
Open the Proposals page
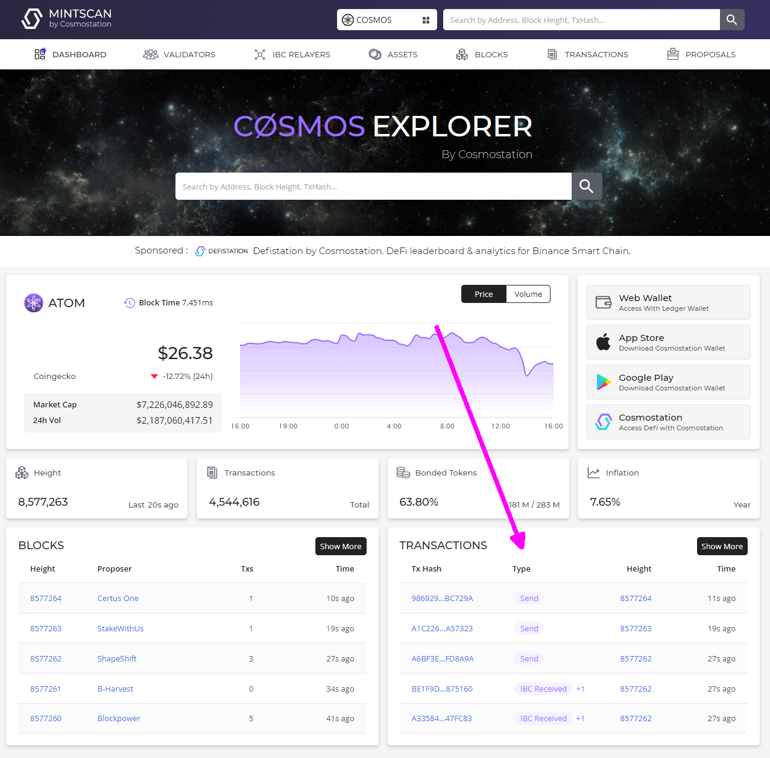[x=701, y=54]
